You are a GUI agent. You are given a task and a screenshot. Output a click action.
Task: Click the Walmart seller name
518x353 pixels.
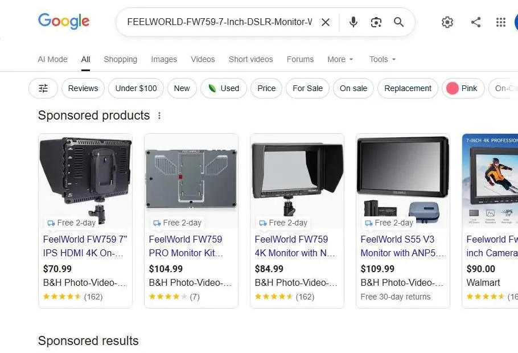pos(483,282)
